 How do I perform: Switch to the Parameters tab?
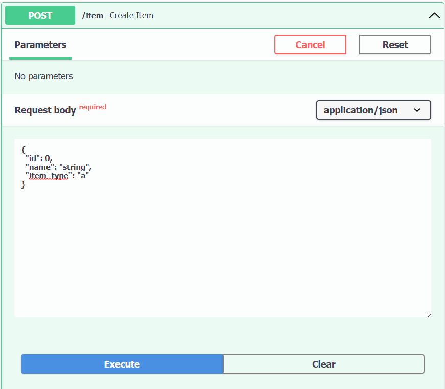pos(40,45)
